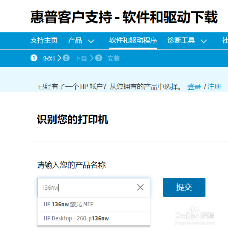Click the 下载 step label
Screen dimensions: 228x231
(x=81, y=58)
